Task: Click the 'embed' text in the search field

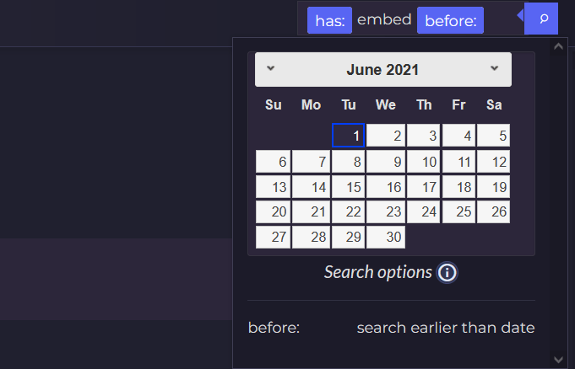Action: pyautogui.click(x=384, y=19)
